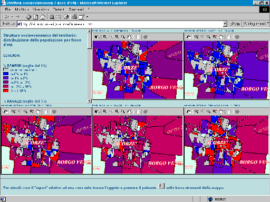The height and width of the screenshot is (202, 270).
Task: Click the first magnifier zoom tool on the bottom-right map
Action: pos(196,112)
